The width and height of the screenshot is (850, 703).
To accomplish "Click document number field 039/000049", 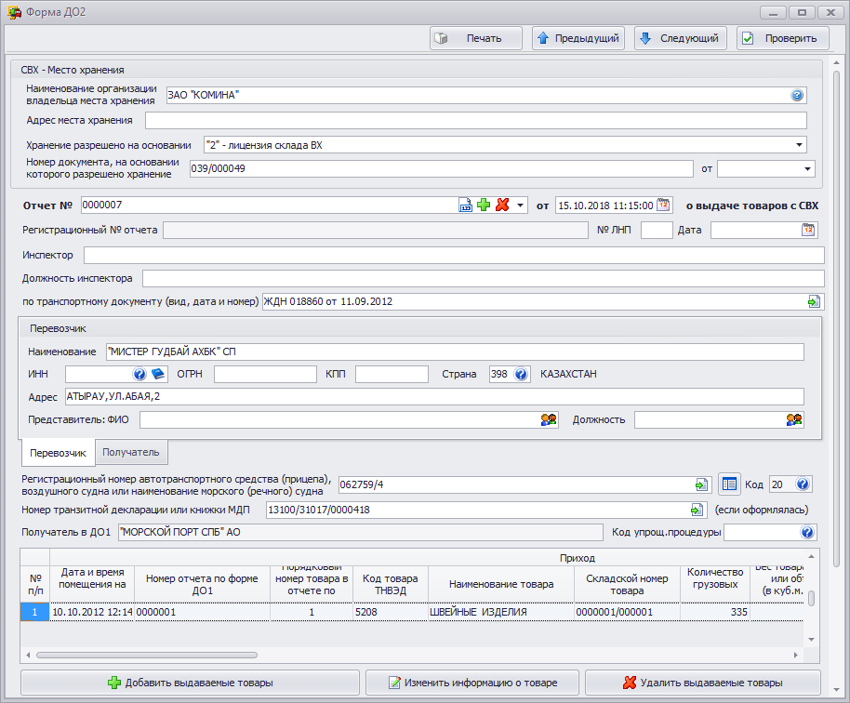I will (441, 168).
